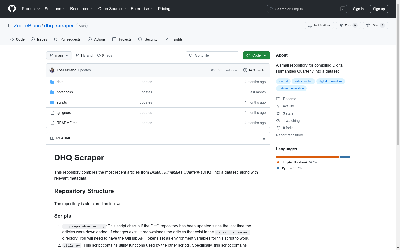Click the blue Python language bar segment

pyautogui.click(x=345, y=157)
